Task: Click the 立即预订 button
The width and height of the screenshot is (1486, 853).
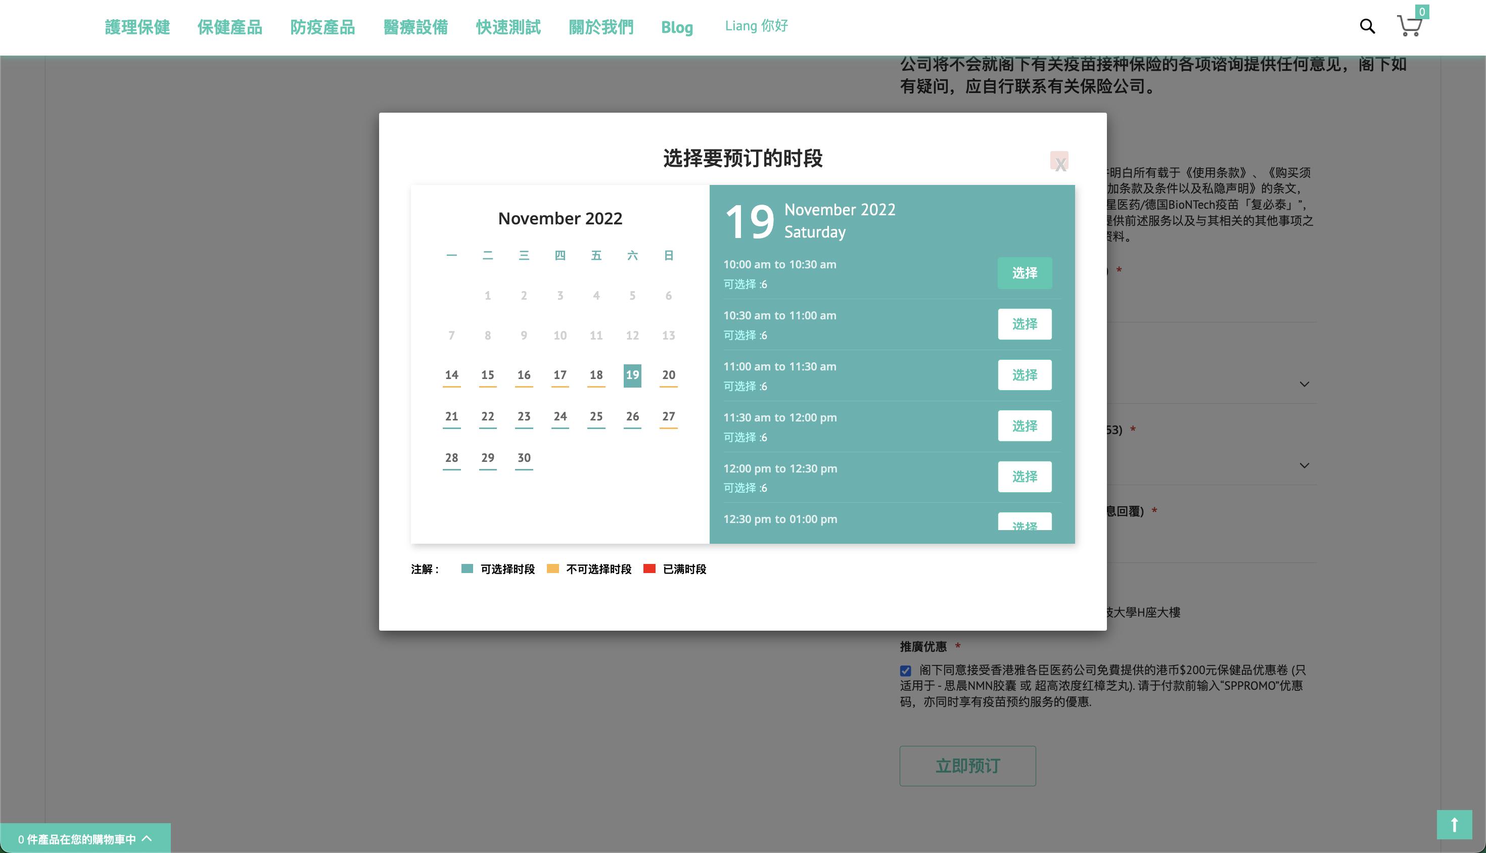Action: coord(967,766)
